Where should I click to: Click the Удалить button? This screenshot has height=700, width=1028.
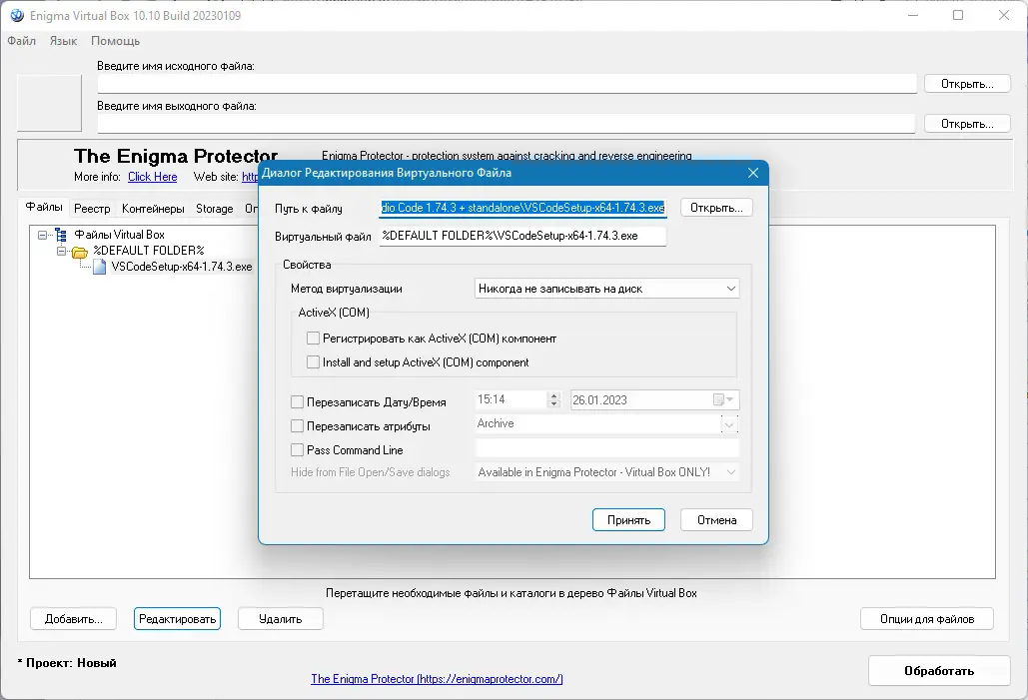(x=281, y=619)
